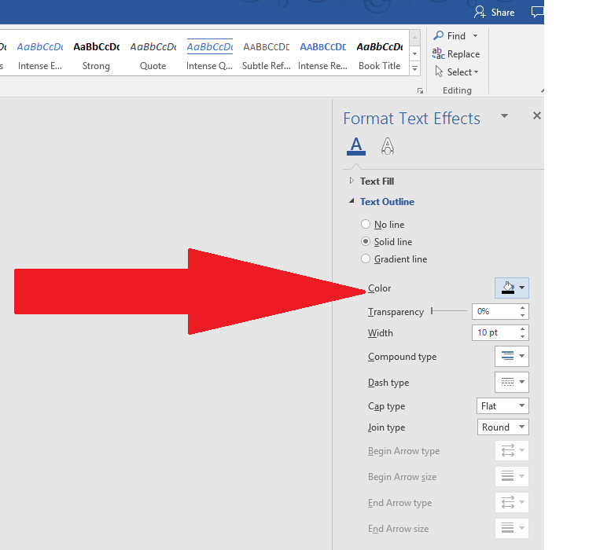Open the Join type Round dropdown
The width and height of the screenshot is (600, 550).
[x=502, y=427]
